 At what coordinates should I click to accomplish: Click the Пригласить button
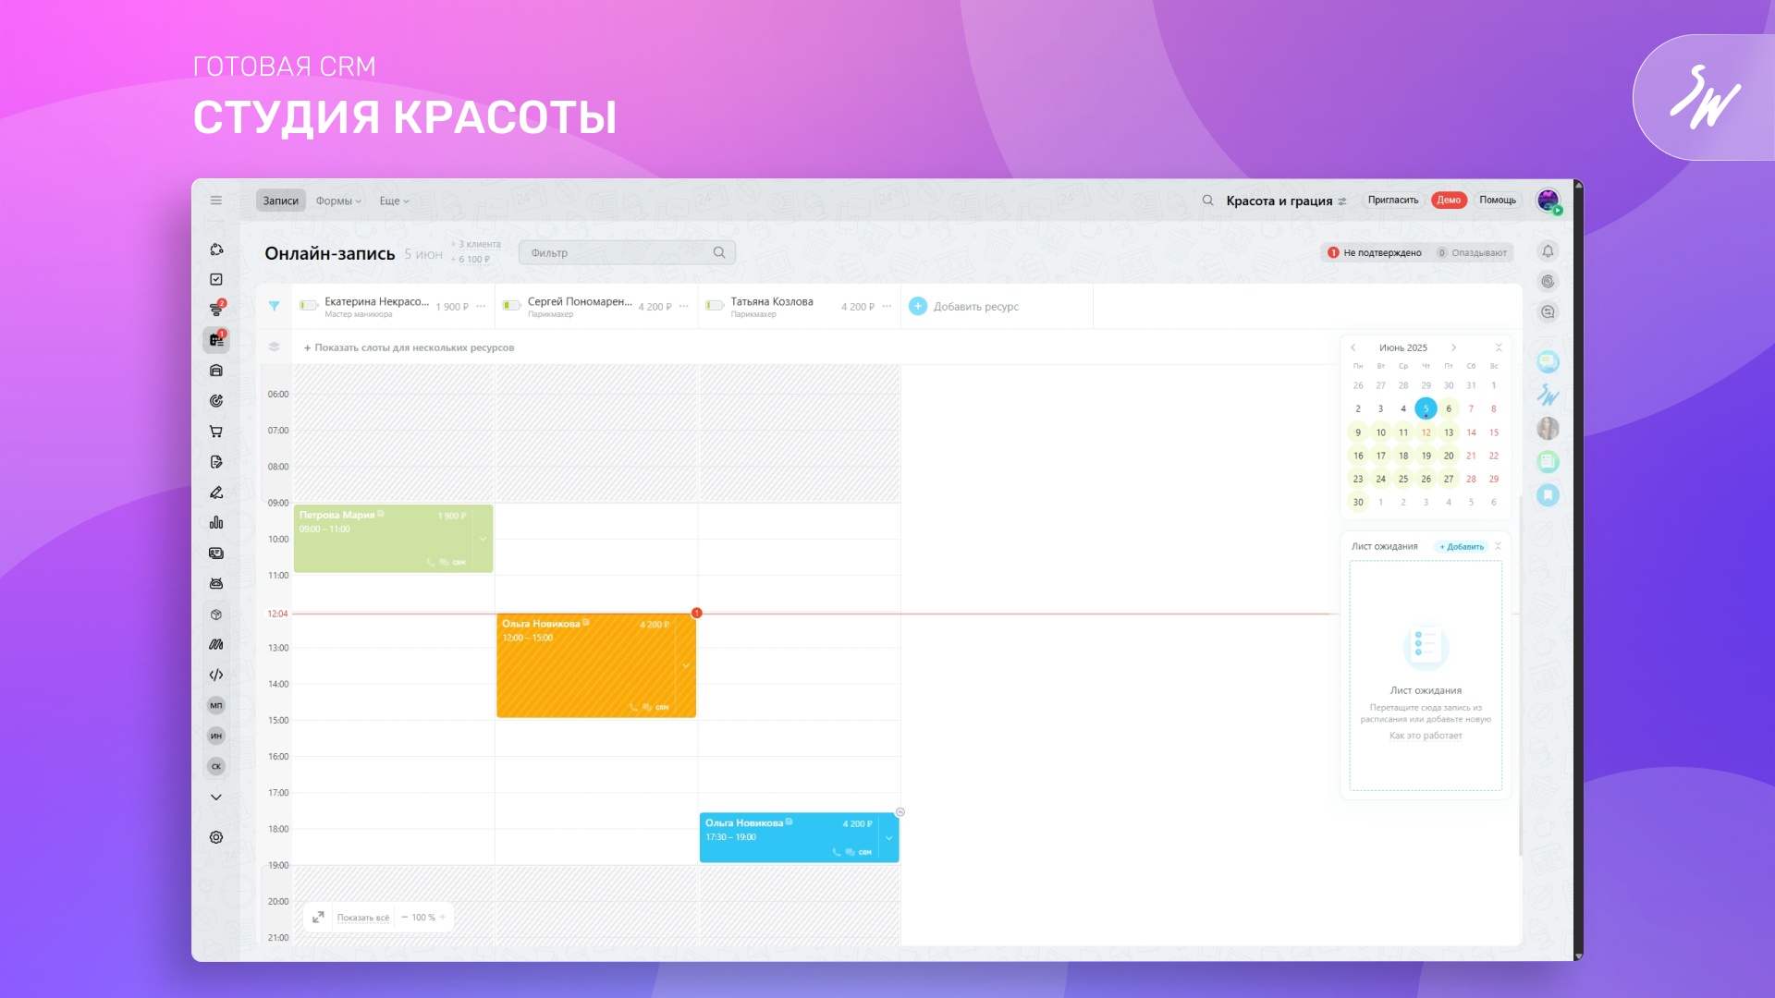(1392, 201)
